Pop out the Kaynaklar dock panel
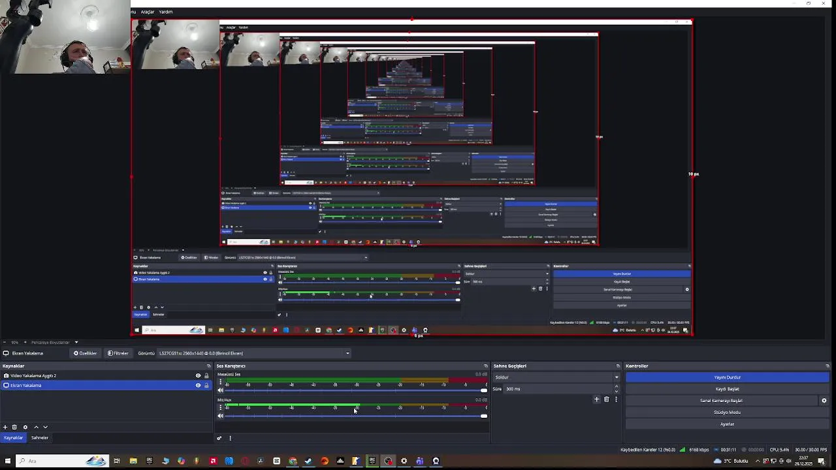Image resolution: width=836 pixels, height=470 pixels. pos(208,366)
